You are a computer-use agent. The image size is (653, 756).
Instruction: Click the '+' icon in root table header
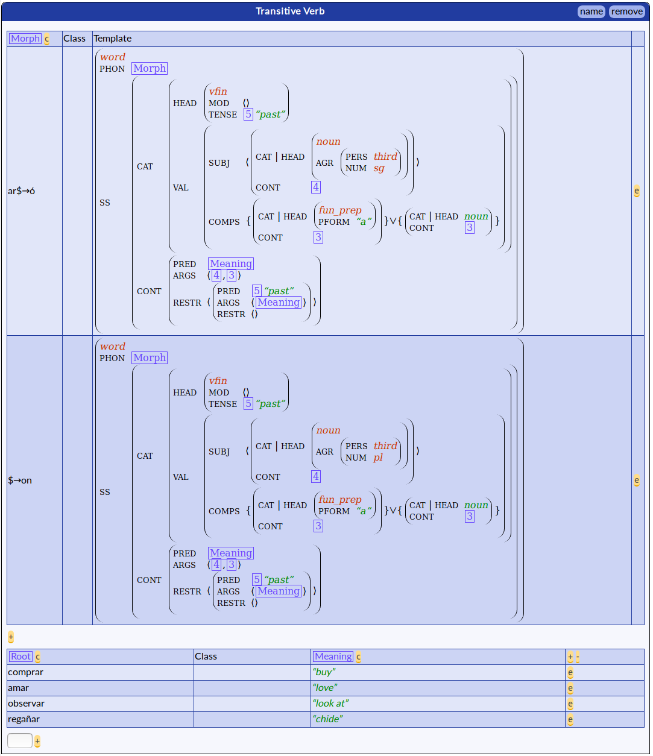coord(570,657)
